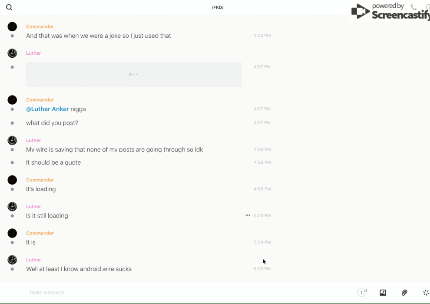Click the 4:42 PM timestamp

click(262, 36)
